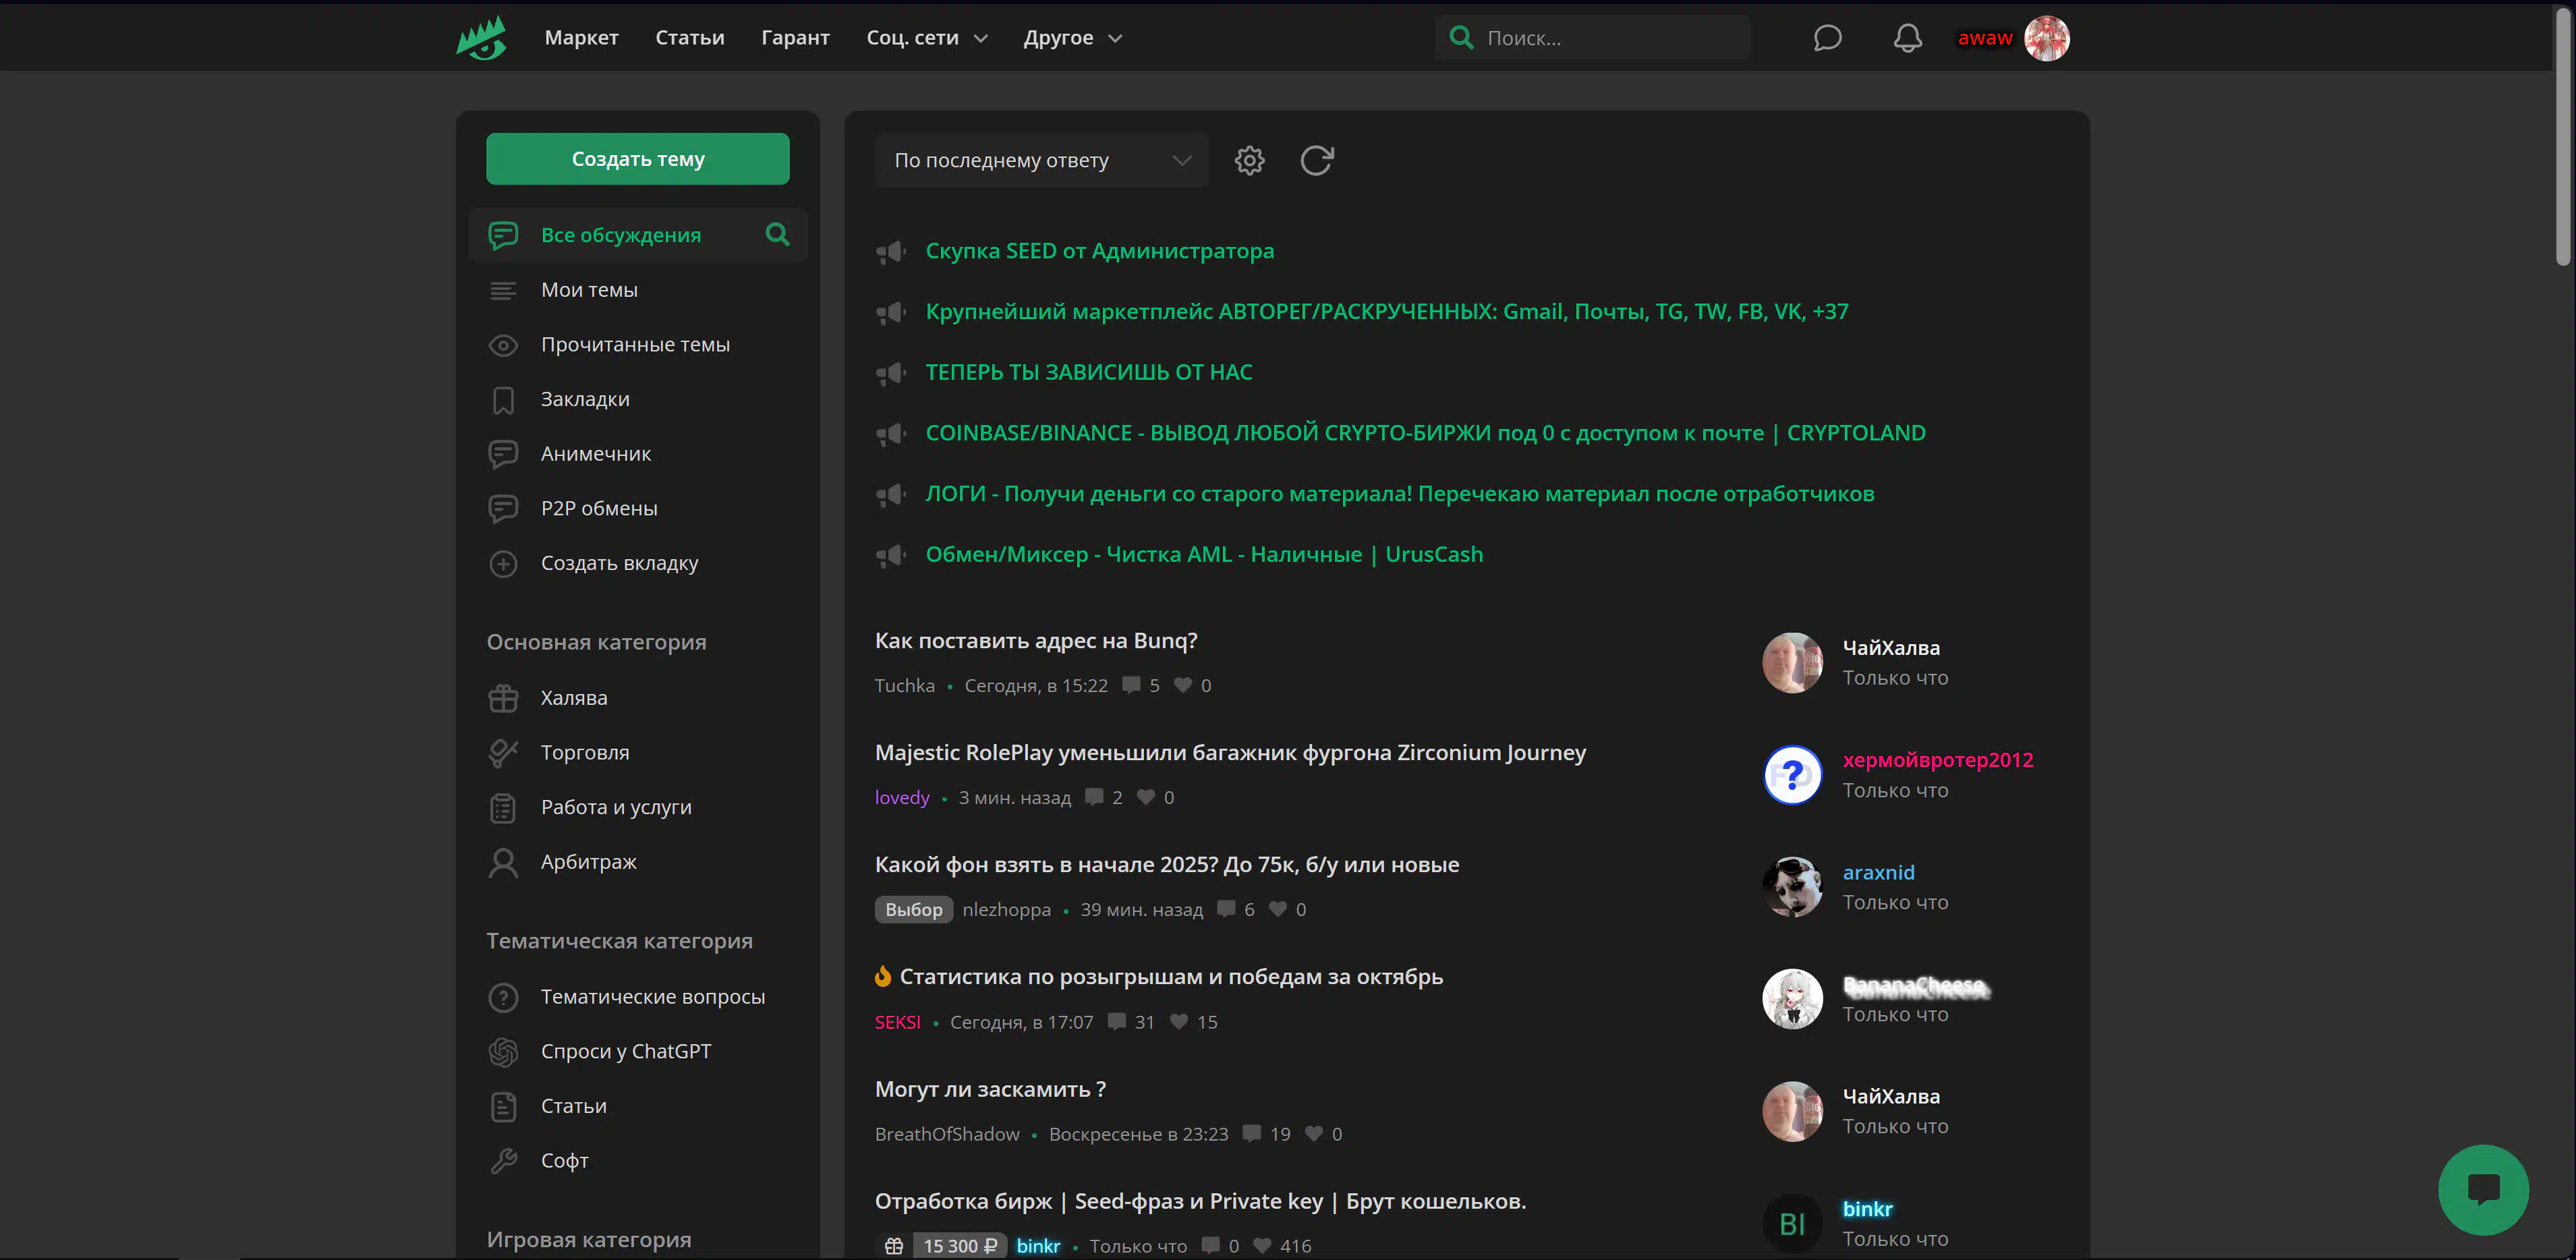The height and width of the screenshot is (1260, 2576).
Task: Open the ЛОГИ pinned thread
Action: [x=1399, y=494]
